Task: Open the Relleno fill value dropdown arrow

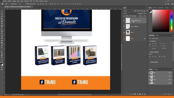Action: coord(147,16)
